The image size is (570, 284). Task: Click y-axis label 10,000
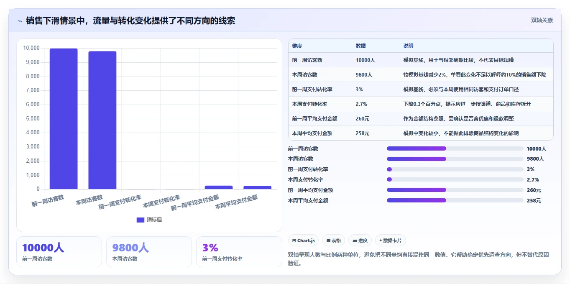click(31, 48)
